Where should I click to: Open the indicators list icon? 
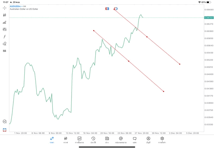coord(5,22)
